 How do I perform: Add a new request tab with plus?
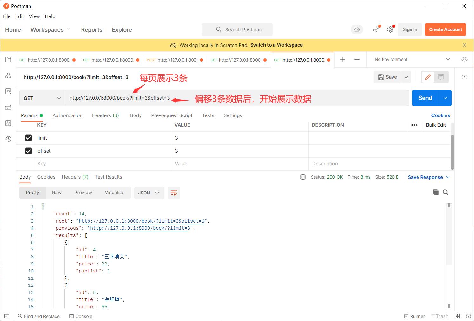point(343,59)
